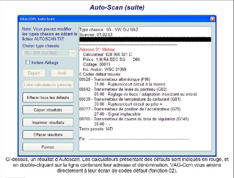
Task: Select 'Calculateur: 028 906 021 C' line
Action: (x=107, y=54)
